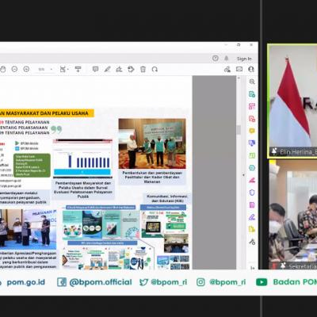Open the Redact tool in side pane

pos(252,180)
